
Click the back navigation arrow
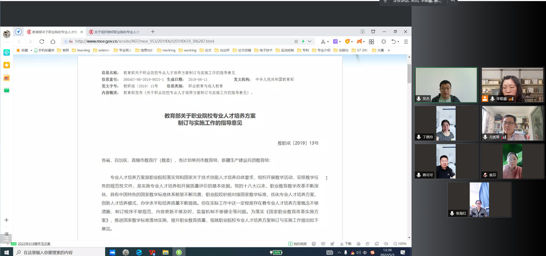(x=20, y=41)
